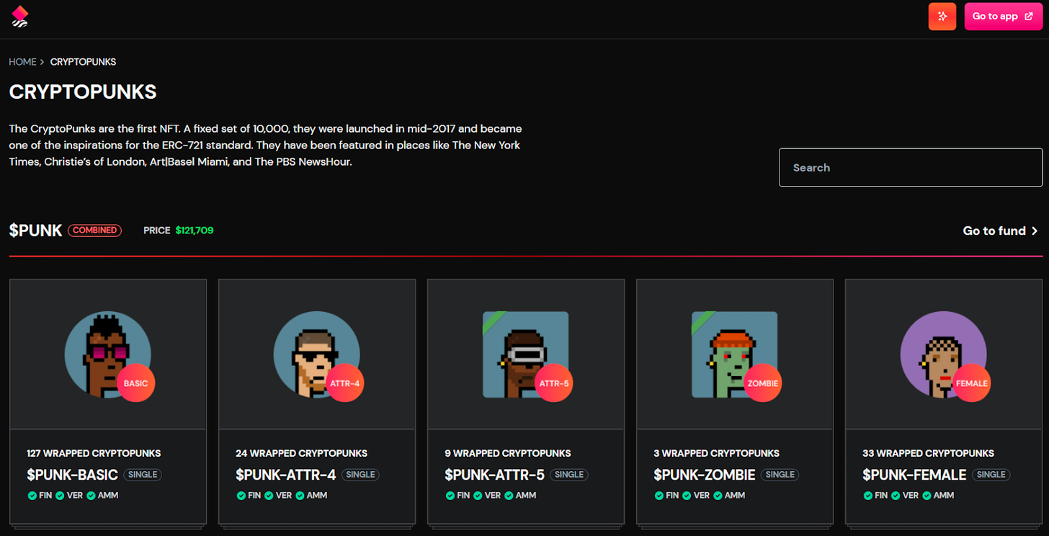This screenshot has width=1049, height=536.
Task: Click the 9 WRAPPED CRYPTOPUNKS text
Action: (508, 453)
